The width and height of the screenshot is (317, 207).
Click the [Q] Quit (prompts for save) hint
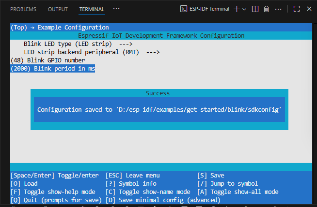pyautogui.click(x=56, y=200)
